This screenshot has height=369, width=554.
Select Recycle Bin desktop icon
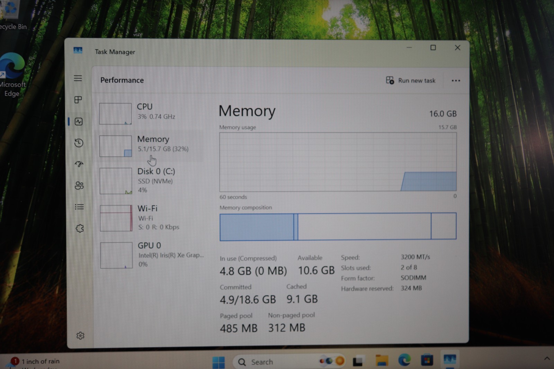pos(13,16)
